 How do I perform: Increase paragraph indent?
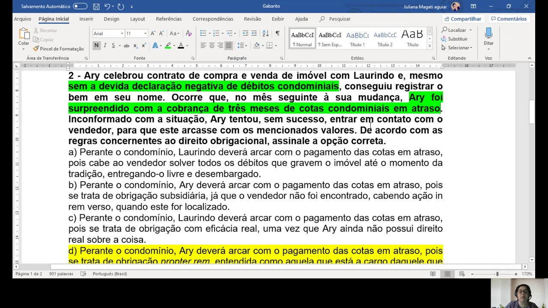click(x=254, y=33)
